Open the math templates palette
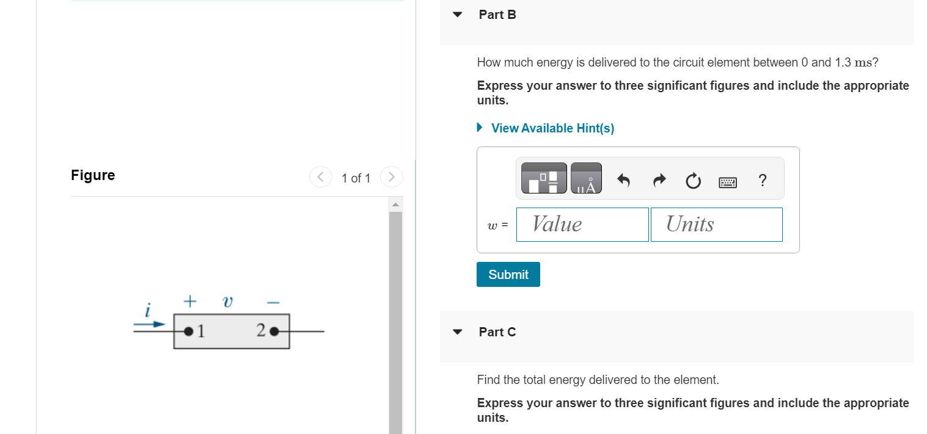This screenshot has height=434, width=927. point(543,178)
